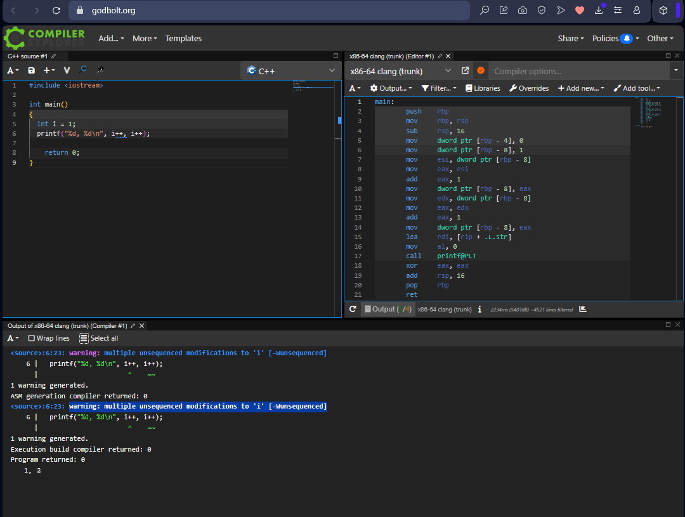This screenshot has height=517, width=685.
Task: Click the save icon in source editor toolbar
Action: point(31,70)
